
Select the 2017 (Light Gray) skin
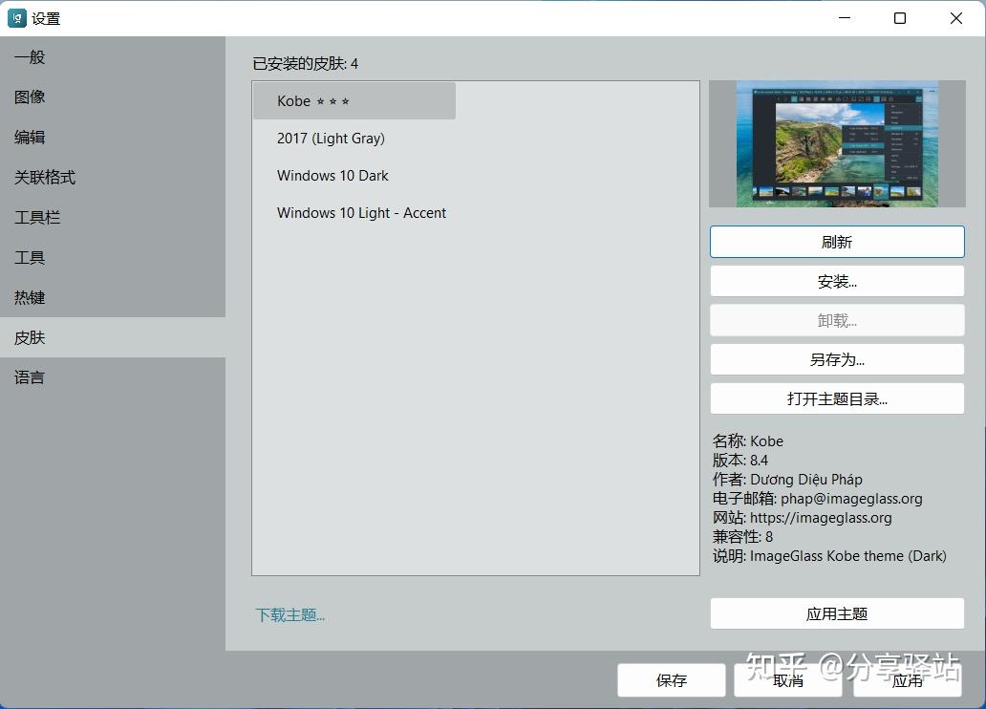click(x=331, y=138)
